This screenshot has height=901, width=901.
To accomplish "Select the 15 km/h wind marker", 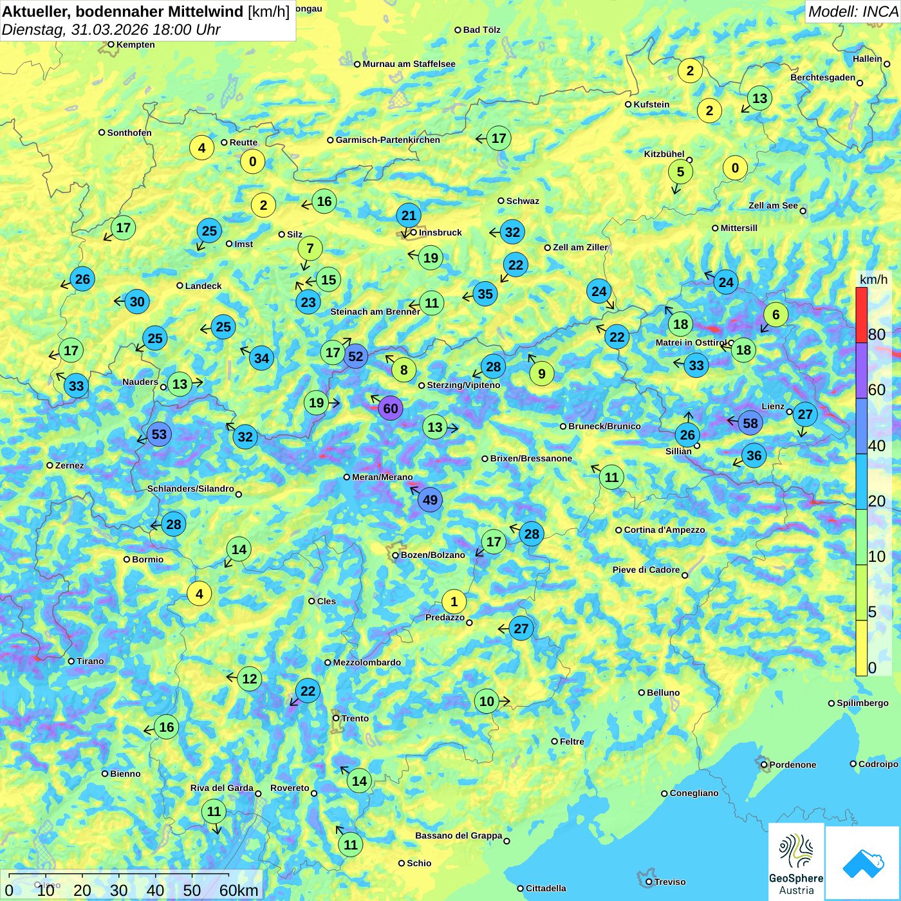I will (x=328, y=279).
